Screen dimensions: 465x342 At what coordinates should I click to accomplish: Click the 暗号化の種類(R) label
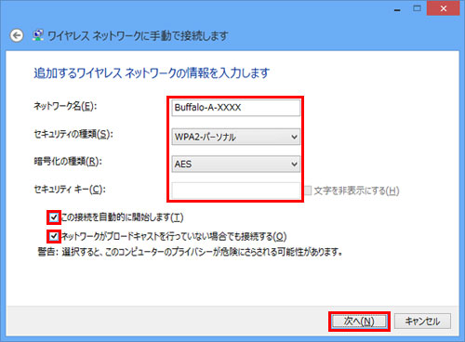pyautogui.click(x=68, y=162)
